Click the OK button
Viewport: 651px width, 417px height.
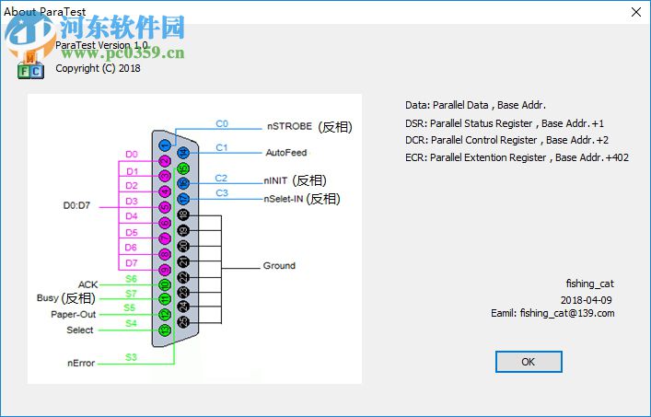tap(529, 362)
